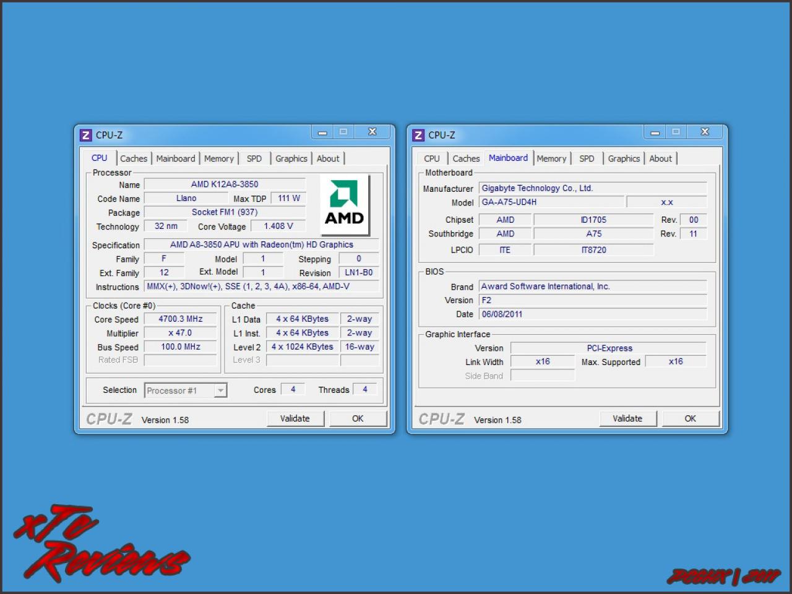Switch to CPU tab in right CPU-Z window
Image resolution: width=792 pixels, height=594 pixels.
(x=432, y=158)
